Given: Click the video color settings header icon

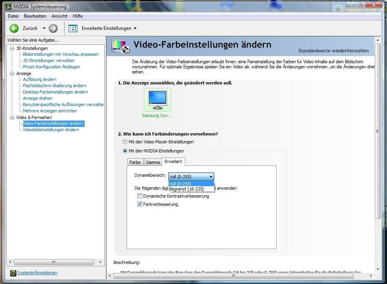Looking at the screenshot, I should click(x=121, y=46).
